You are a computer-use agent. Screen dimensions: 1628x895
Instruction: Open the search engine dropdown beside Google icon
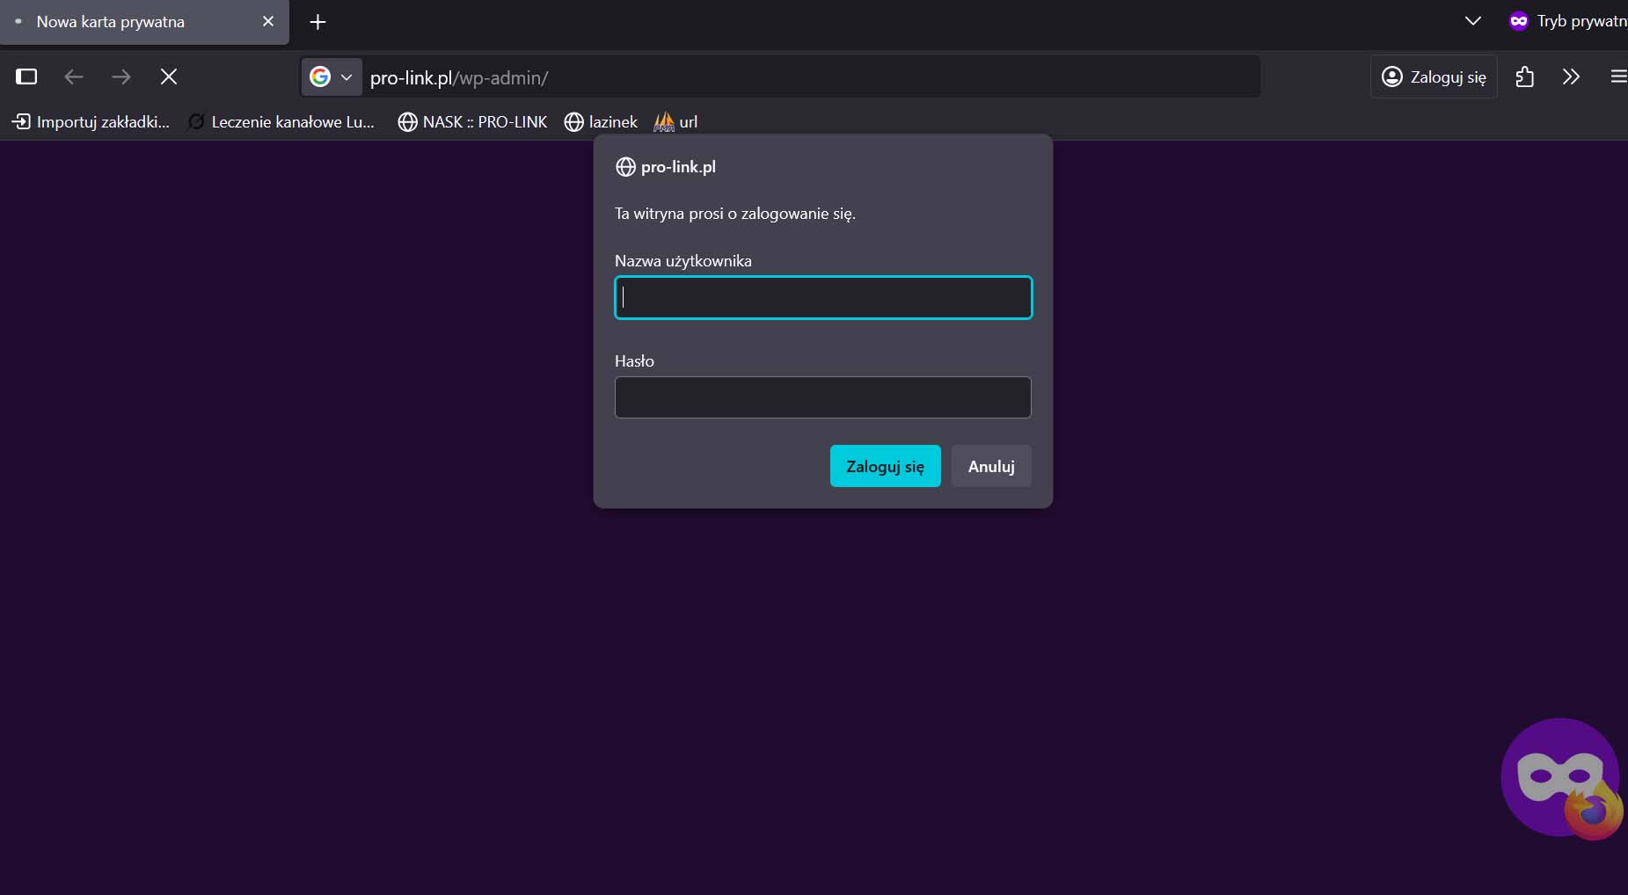pyautogui.click(x=347, y=77)
